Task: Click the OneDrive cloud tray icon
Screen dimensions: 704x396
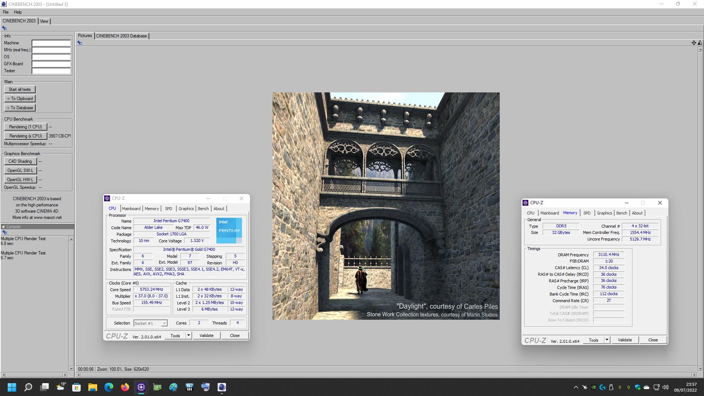Action: (646, 387)
